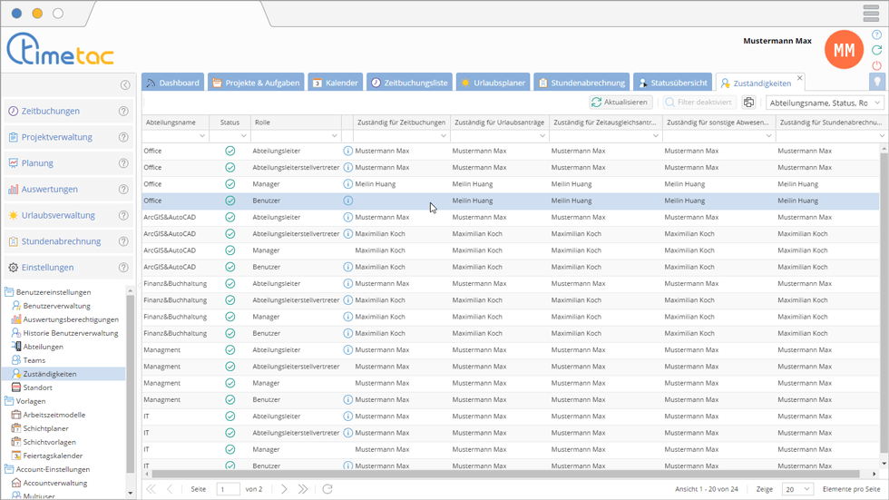
Task: Click status checkmark in first Office row
Action: (x=230, y=151)
